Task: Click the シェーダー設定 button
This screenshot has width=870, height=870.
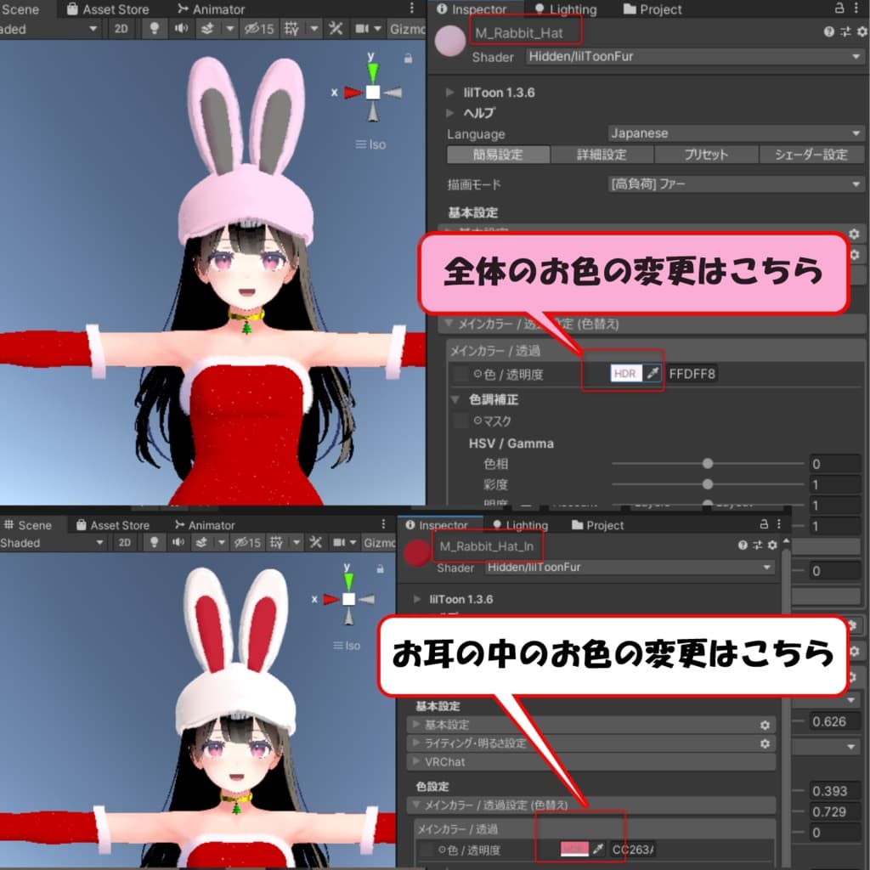Action: tap(812, 155)
